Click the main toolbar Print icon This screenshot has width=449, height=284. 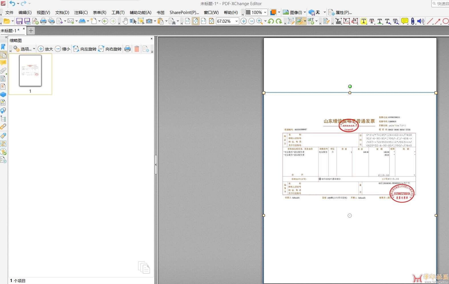click(43, 21)
